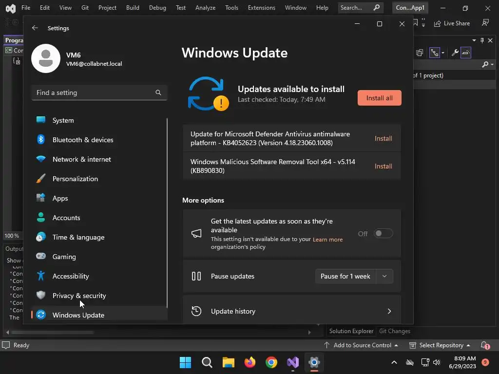Expand Update history chevron
Image resolution: width=499 pixels, height=374 pixels.
click(x=389, y=311)
